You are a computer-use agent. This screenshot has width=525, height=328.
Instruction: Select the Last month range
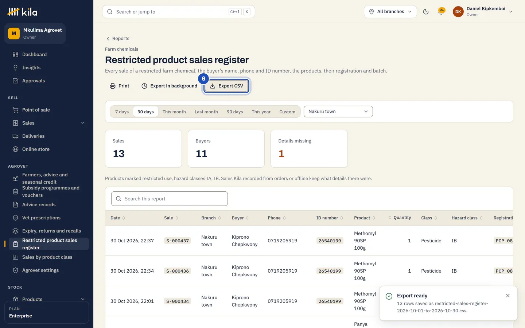pos(206,112)
